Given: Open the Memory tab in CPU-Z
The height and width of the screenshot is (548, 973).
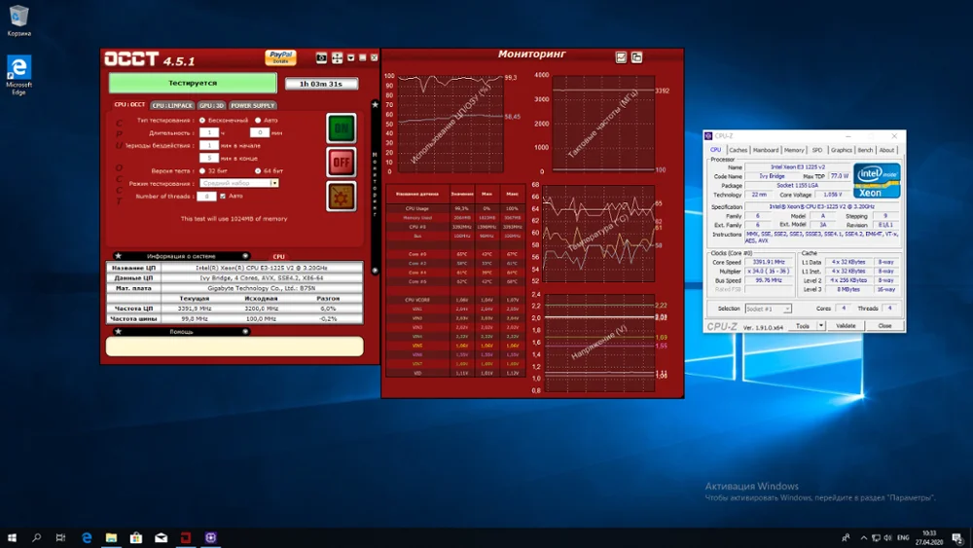Looking at the screenshot, I should 794,150.
